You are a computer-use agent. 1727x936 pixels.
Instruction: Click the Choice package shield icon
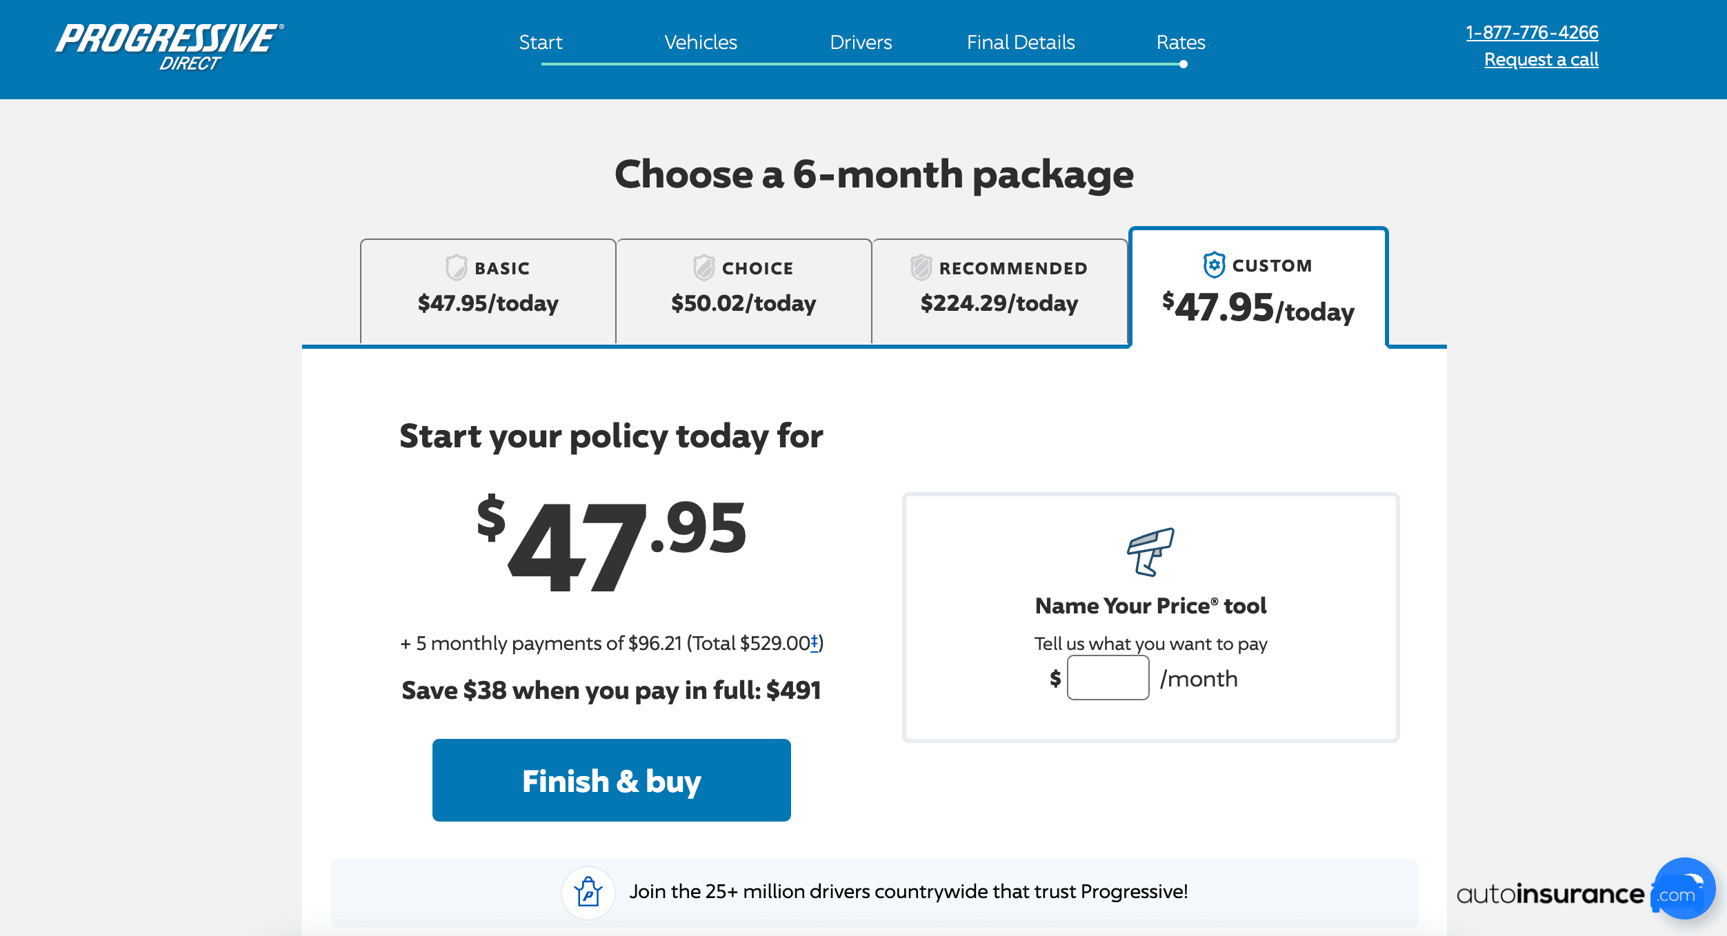(703, 267)
